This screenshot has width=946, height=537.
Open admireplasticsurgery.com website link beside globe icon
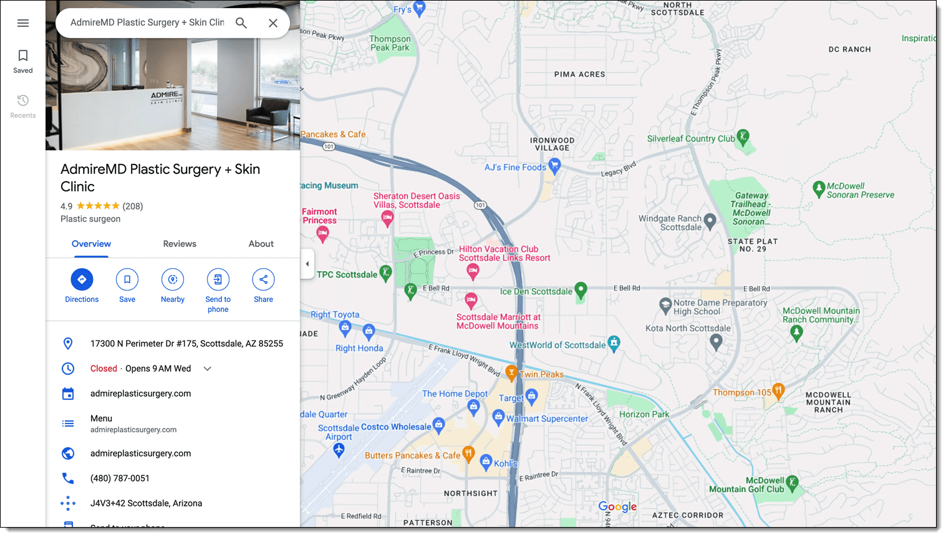point(140,453)
